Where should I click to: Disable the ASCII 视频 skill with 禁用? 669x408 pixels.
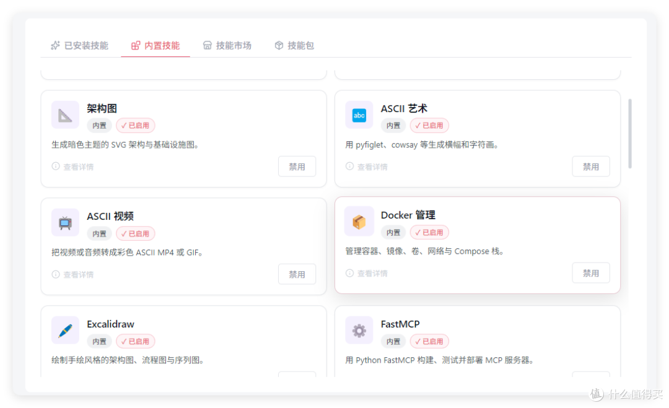[297, 274]
